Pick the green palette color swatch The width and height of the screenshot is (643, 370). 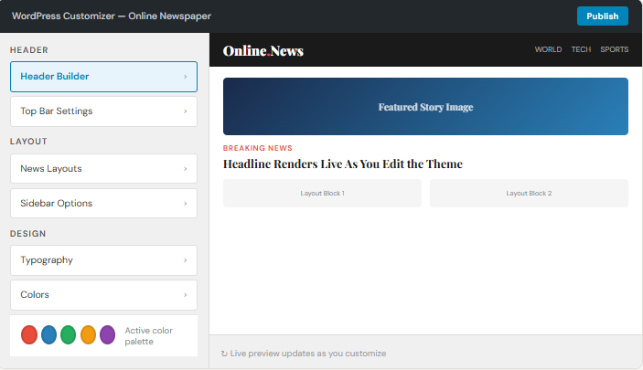pos(68,334)
